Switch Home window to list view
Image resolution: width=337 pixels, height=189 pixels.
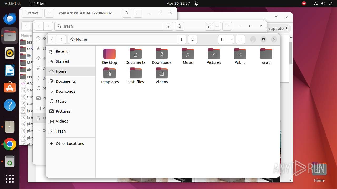pyautogui.click(x=223, y=39)
